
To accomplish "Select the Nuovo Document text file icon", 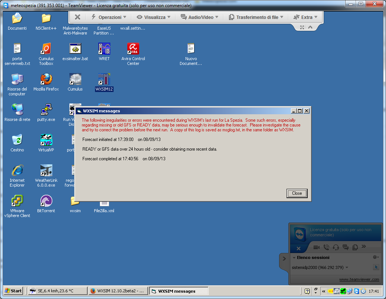I will click(x=191, y=49).
